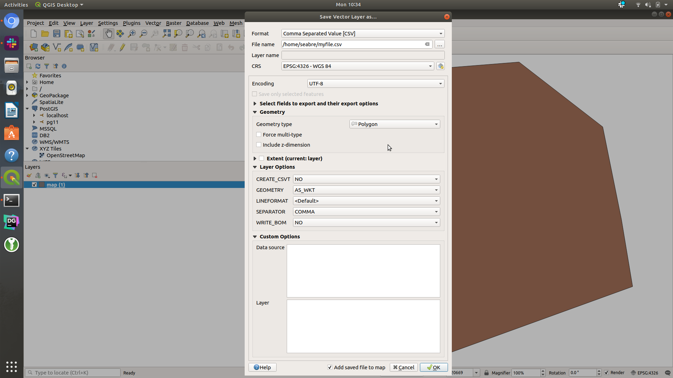The width and height of the screenshot is (673, 378).
Task: Click the Zoom In magnifier tool
Action: tap(132, 34)
